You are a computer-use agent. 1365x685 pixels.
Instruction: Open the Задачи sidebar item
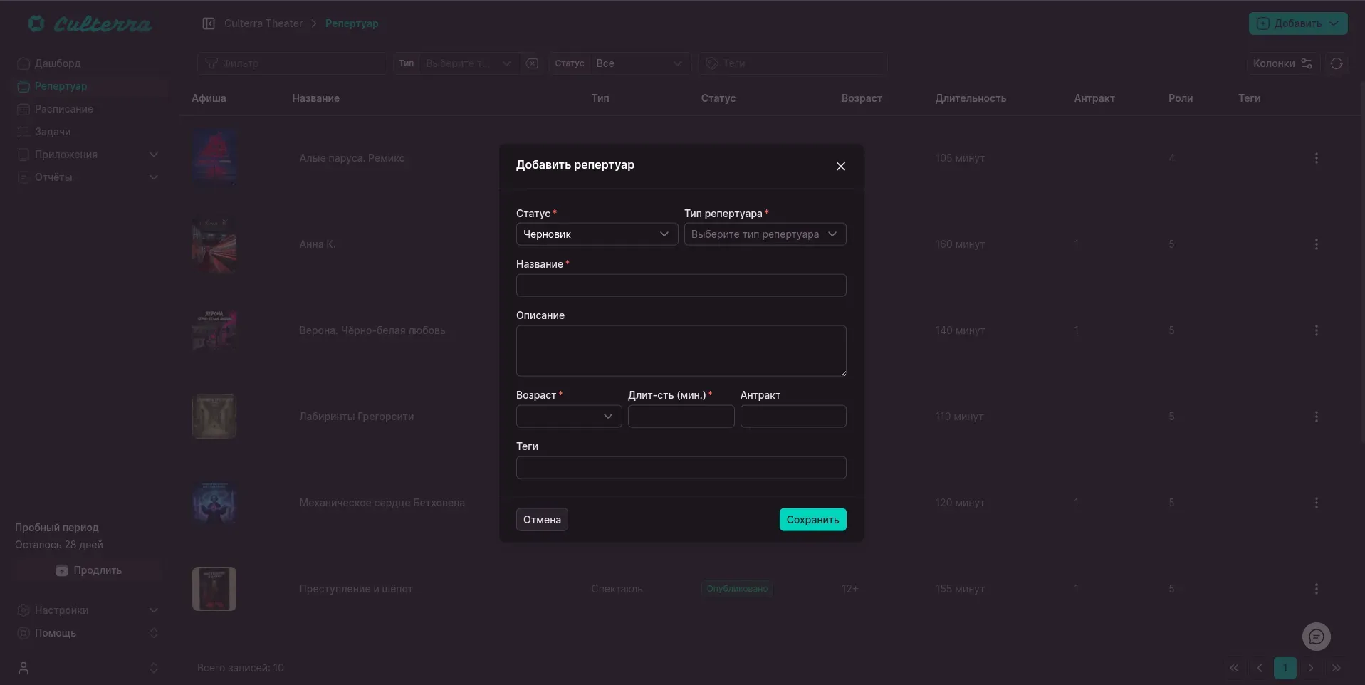coord(90,132)
